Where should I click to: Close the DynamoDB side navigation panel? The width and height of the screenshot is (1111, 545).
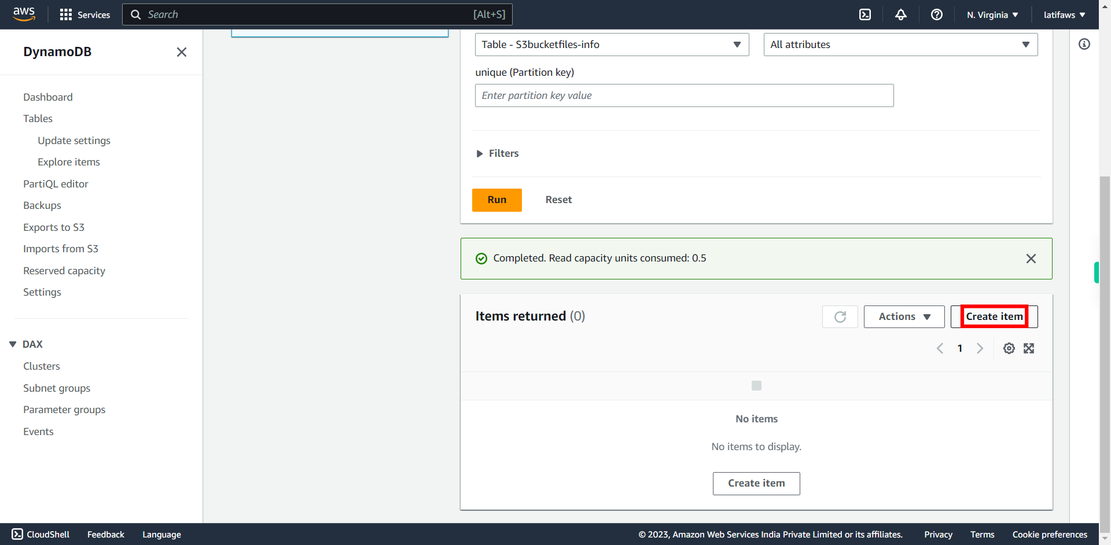[182, 52]
